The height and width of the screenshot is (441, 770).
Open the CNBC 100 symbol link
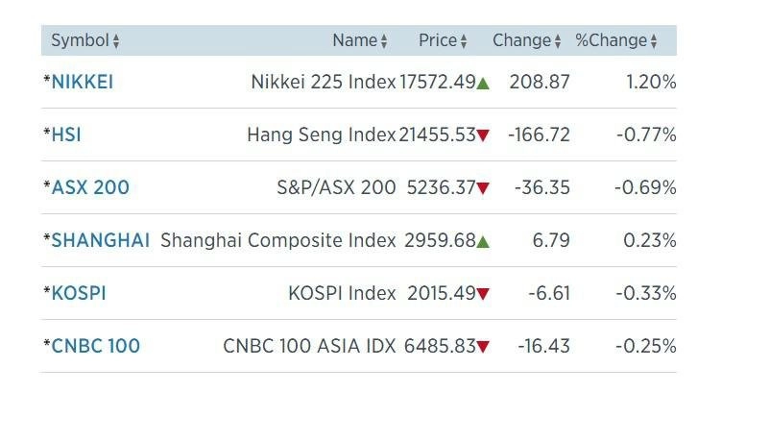pos(96,346)
